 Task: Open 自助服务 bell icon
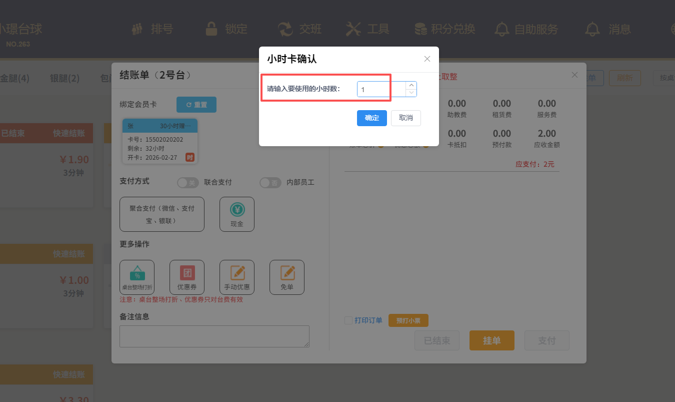click(x=501, y=29)
